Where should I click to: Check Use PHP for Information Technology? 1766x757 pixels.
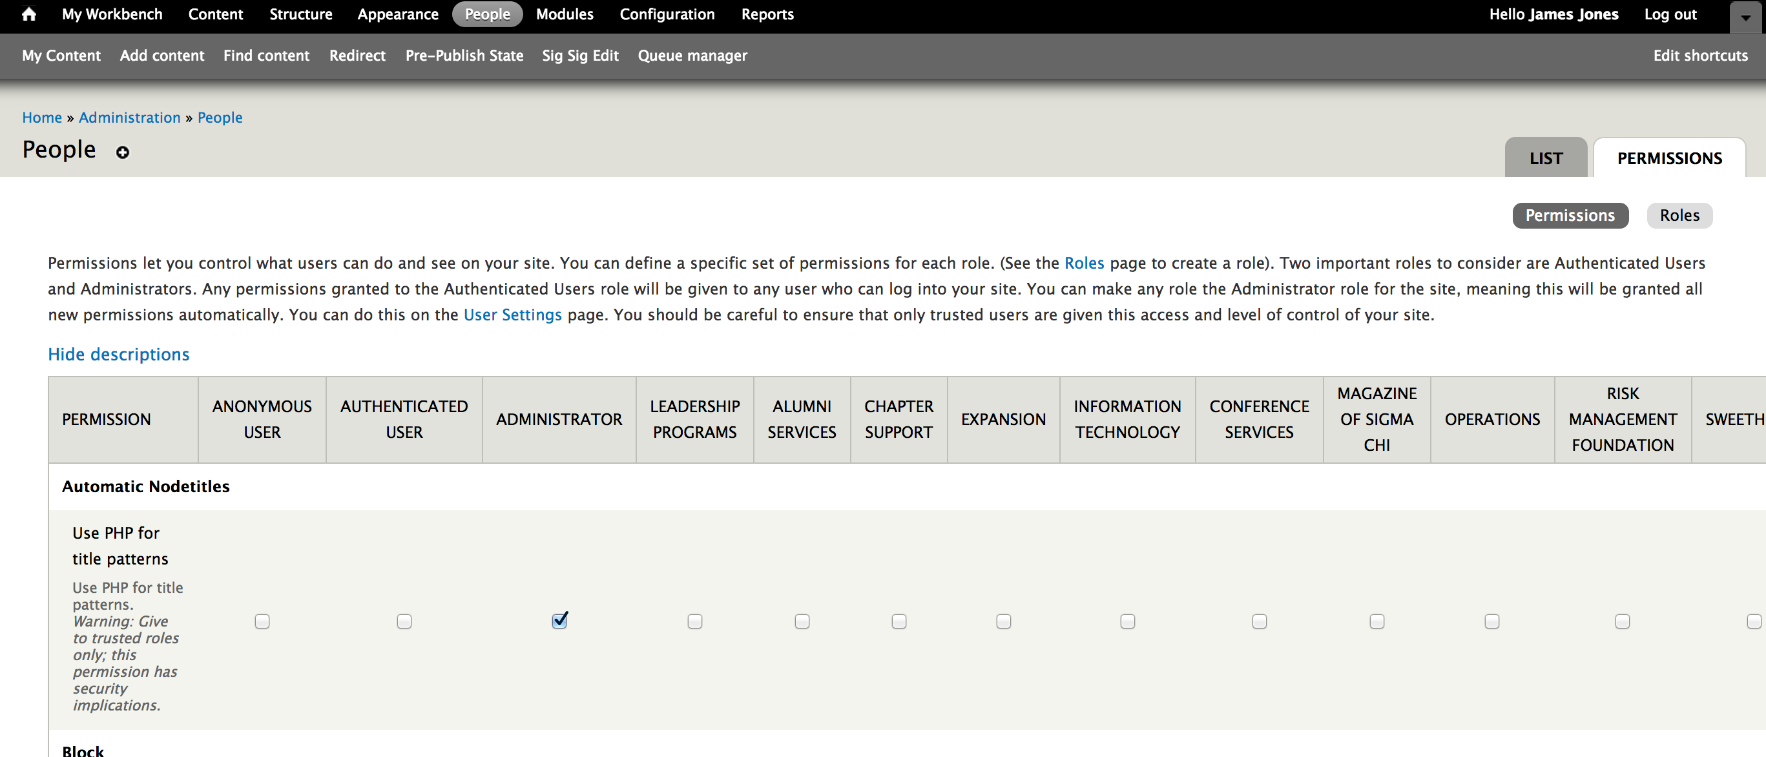click(x=1127, y=621)
